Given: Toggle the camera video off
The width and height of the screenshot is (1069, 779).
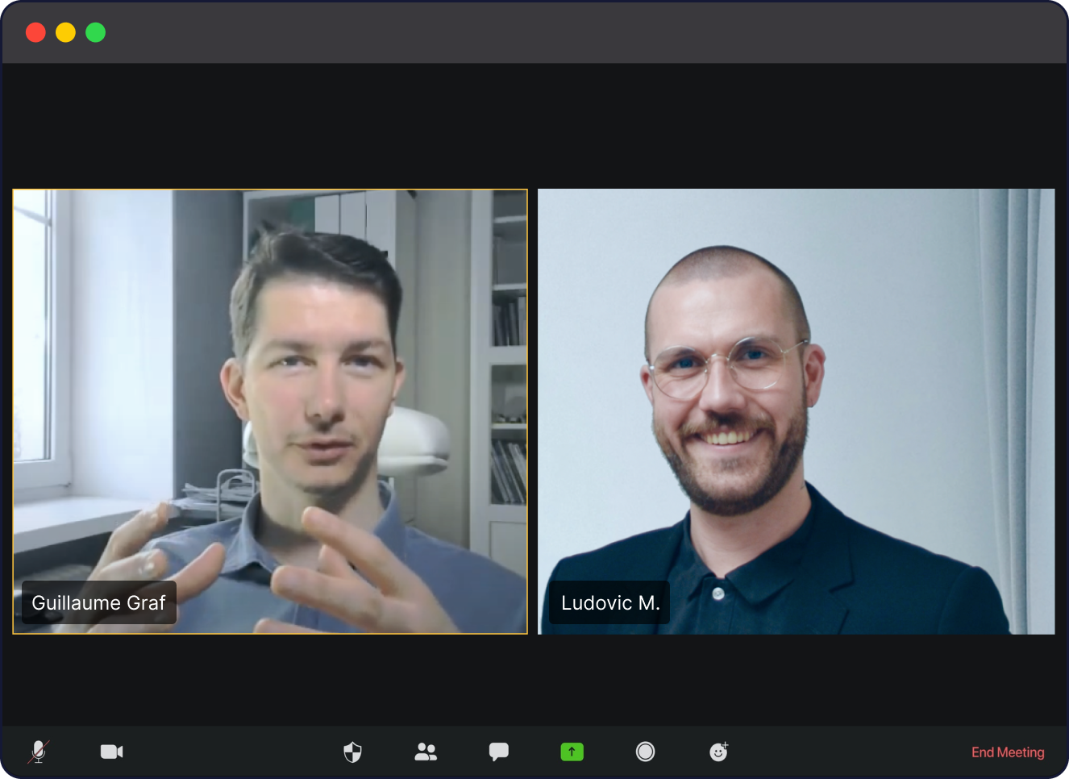Looking at the screenshot, I should pos(111,752).
